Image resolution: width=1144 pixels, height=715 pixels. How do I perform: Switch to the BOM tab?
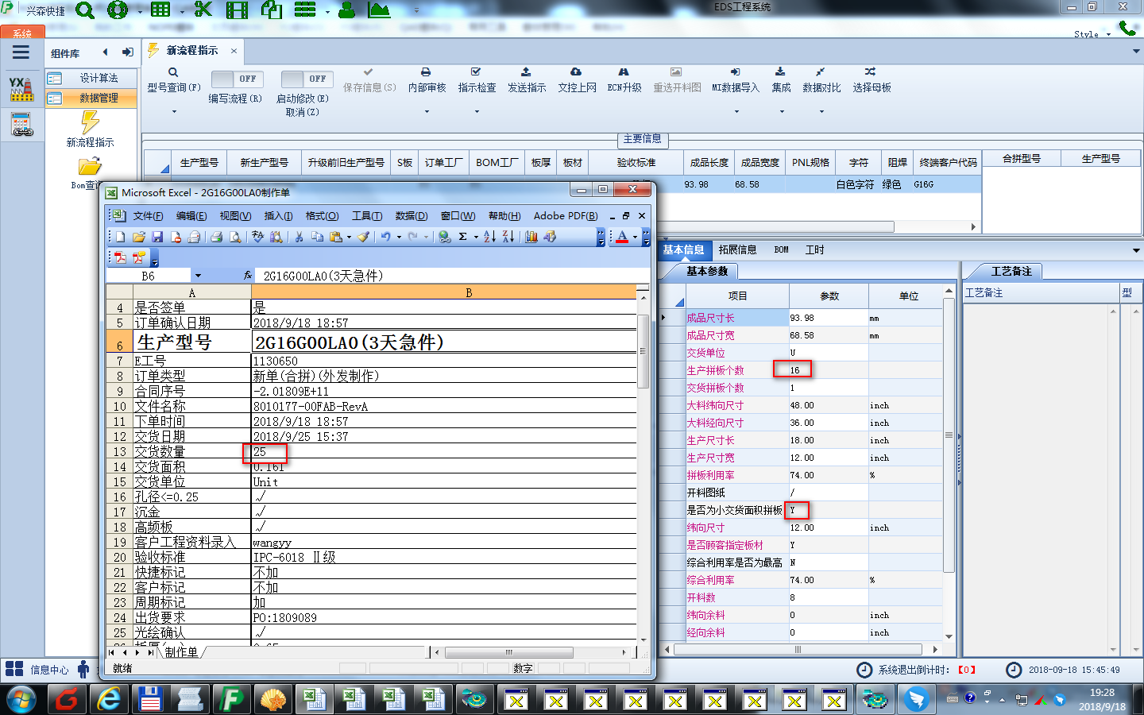click(x=781, y=249)
